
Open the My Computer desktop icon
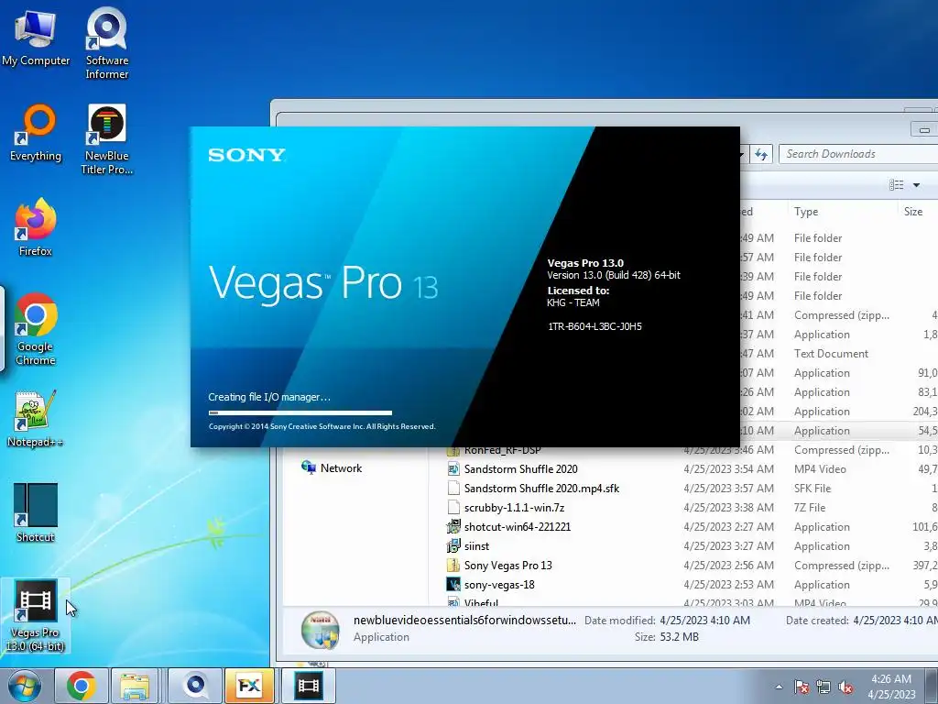[36, 38]
